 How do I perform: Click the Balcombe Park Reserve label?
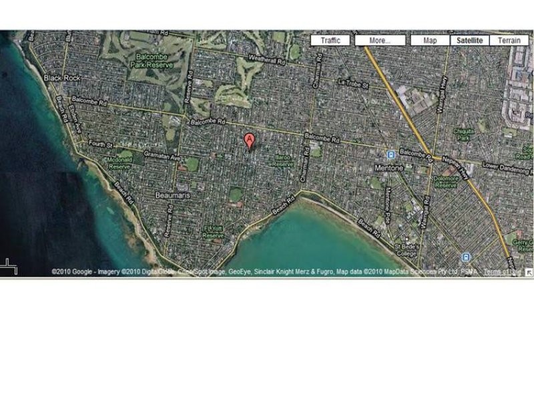154,61
